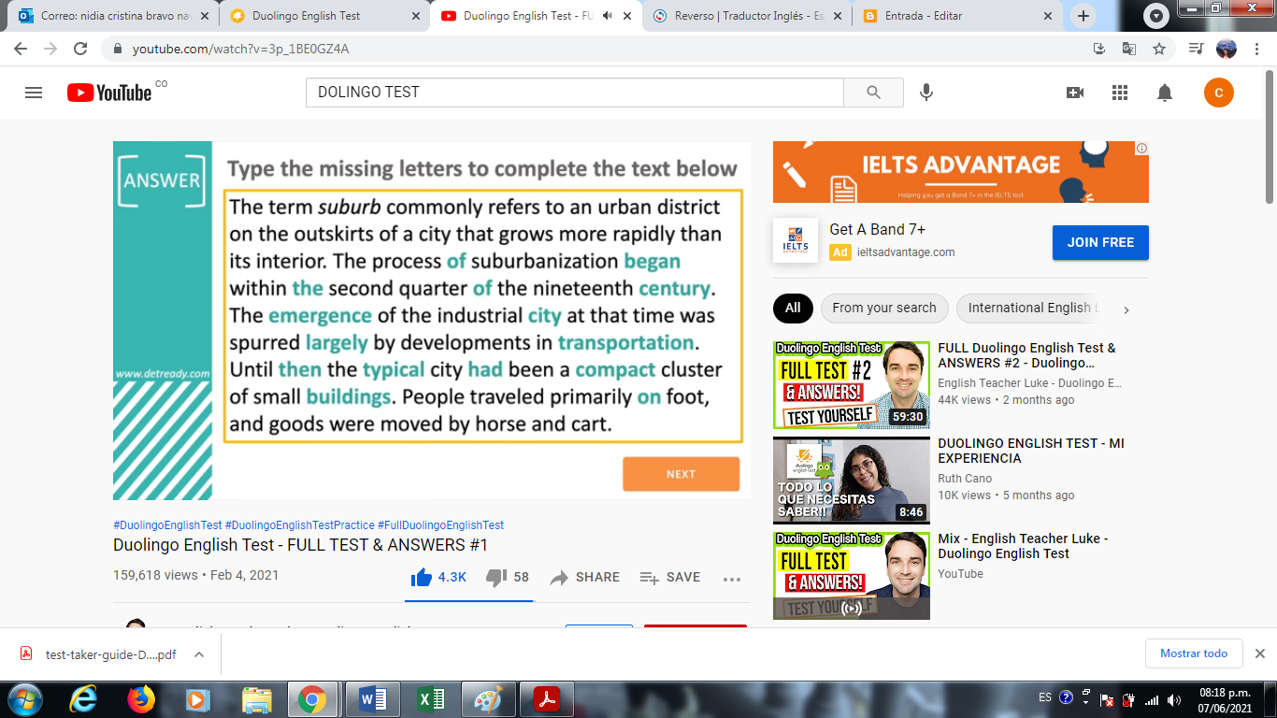Close the downloads bar
1277x718 pixels.
tap(1259, 653)
